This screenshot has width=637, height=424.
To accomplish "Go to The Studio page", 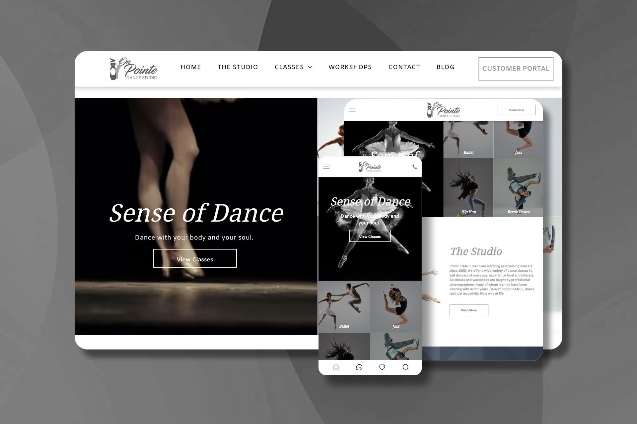I will click(x=238, y=67).
